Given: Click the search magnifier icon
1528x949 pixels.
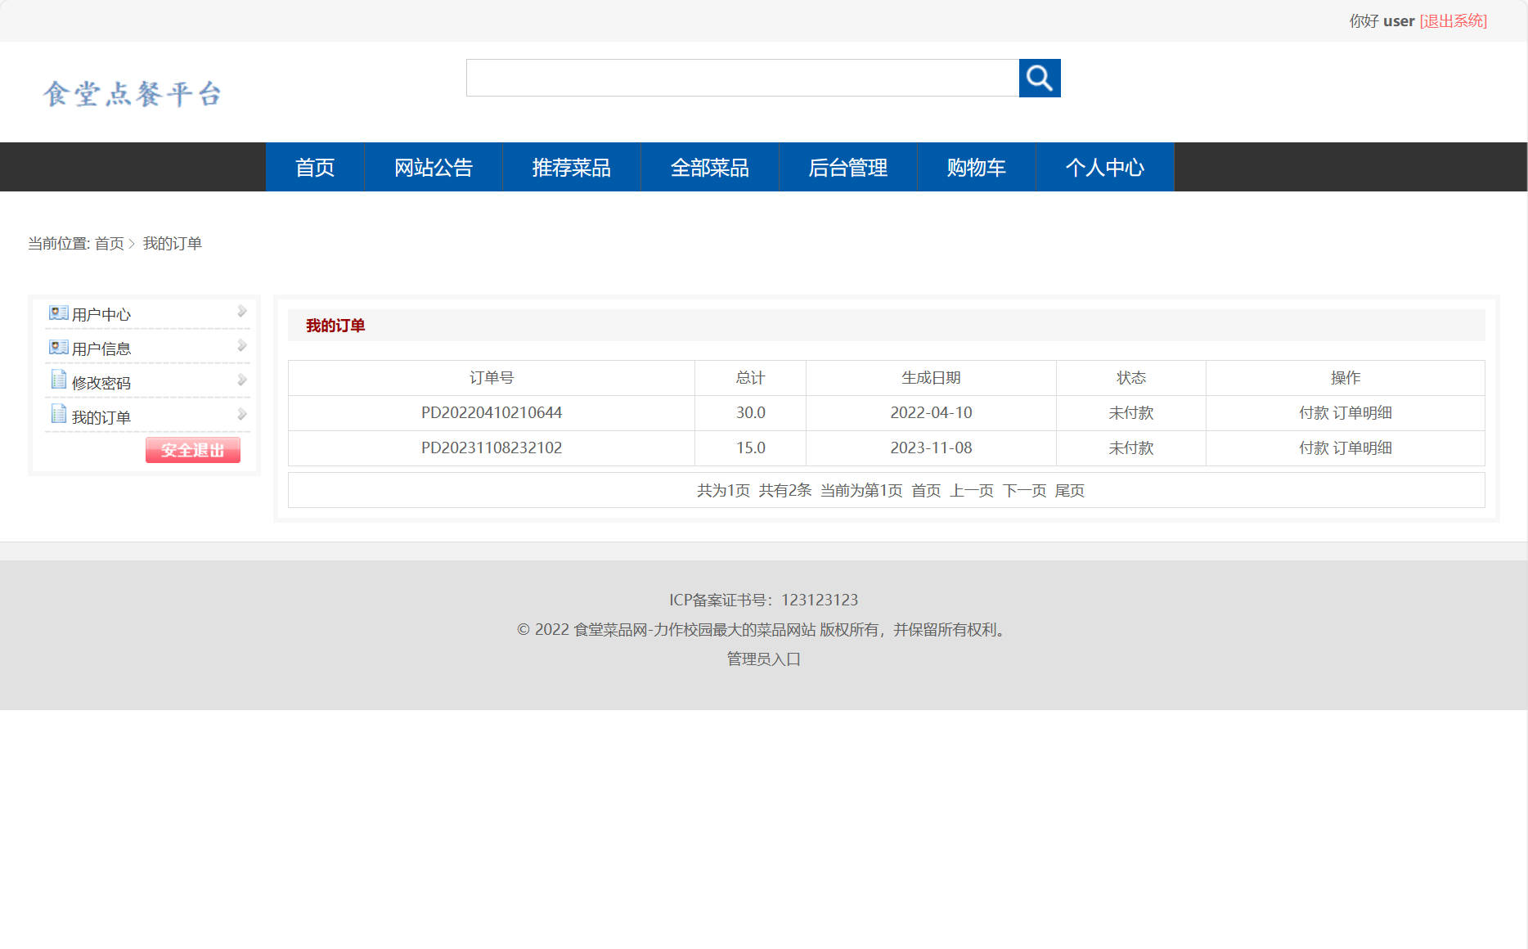Looking at the screenshot, I should click(1039, 78).
